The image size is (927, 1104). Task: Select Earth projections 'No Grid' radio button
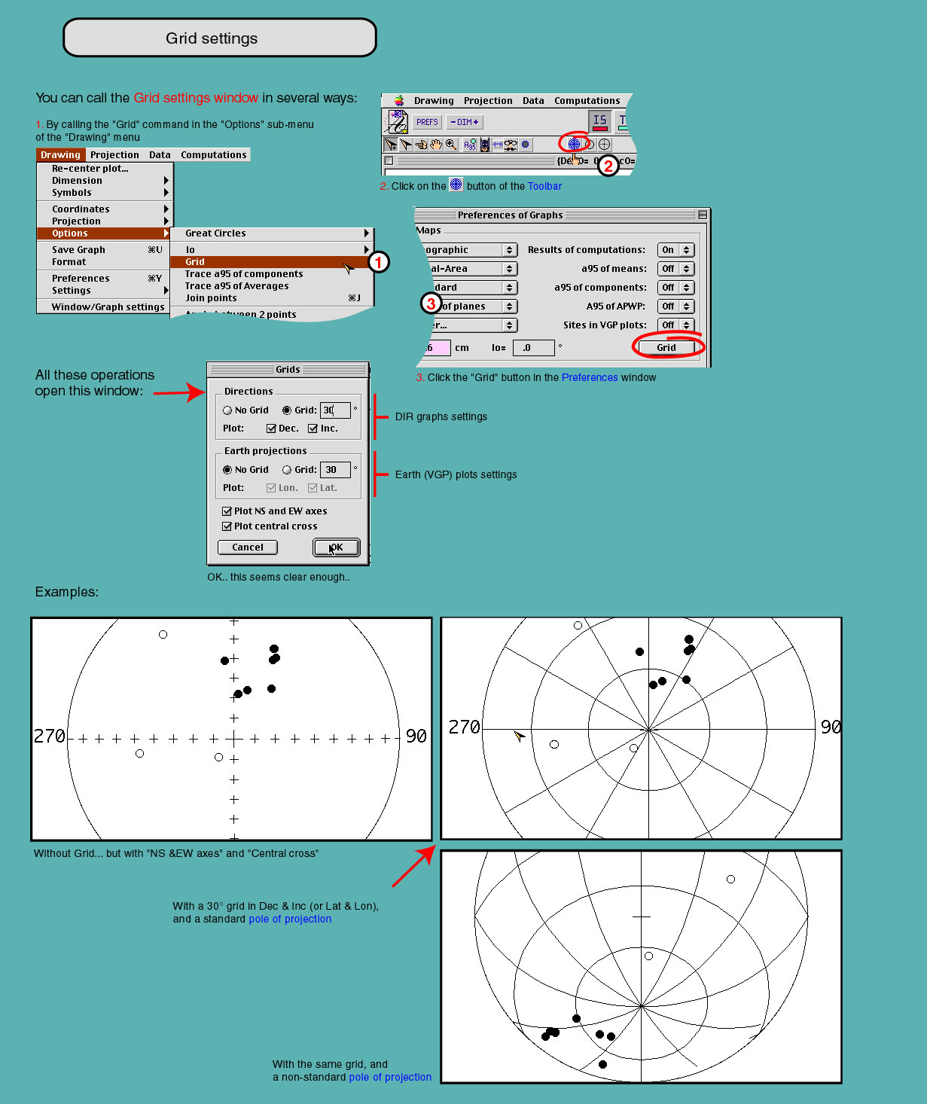[x=227, y=470]
